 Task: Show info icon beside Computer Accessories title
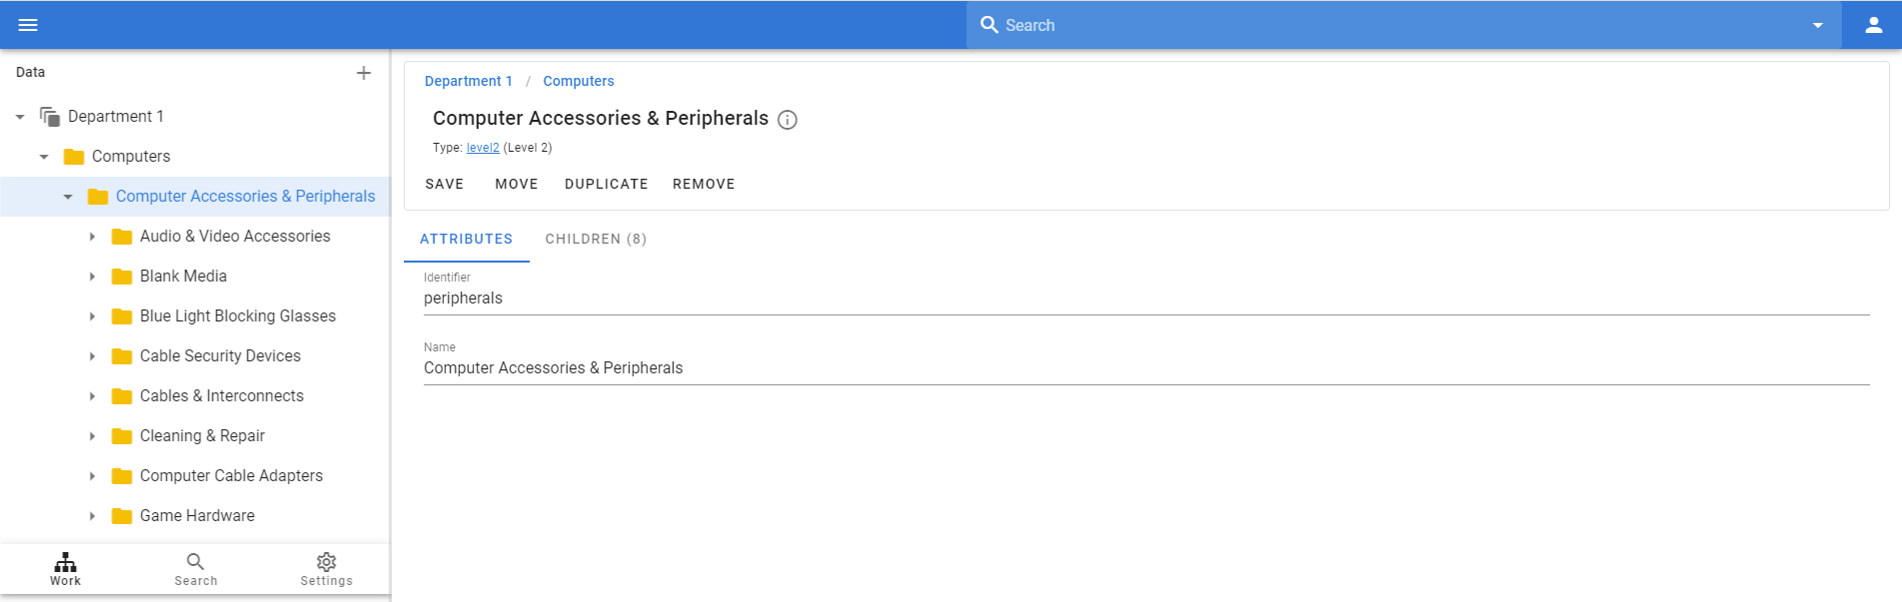[x=788, y=120]
